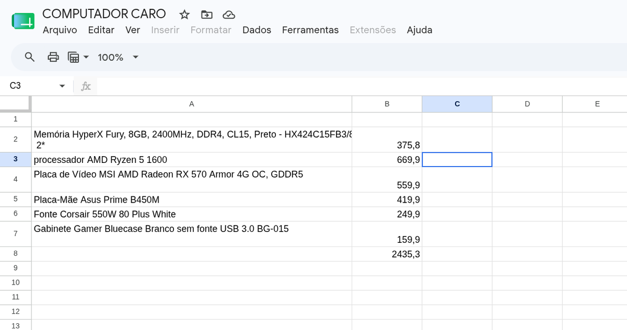The image size is (627, 330).
Task: Select row 7 header
Action: [x=16, y=234]
